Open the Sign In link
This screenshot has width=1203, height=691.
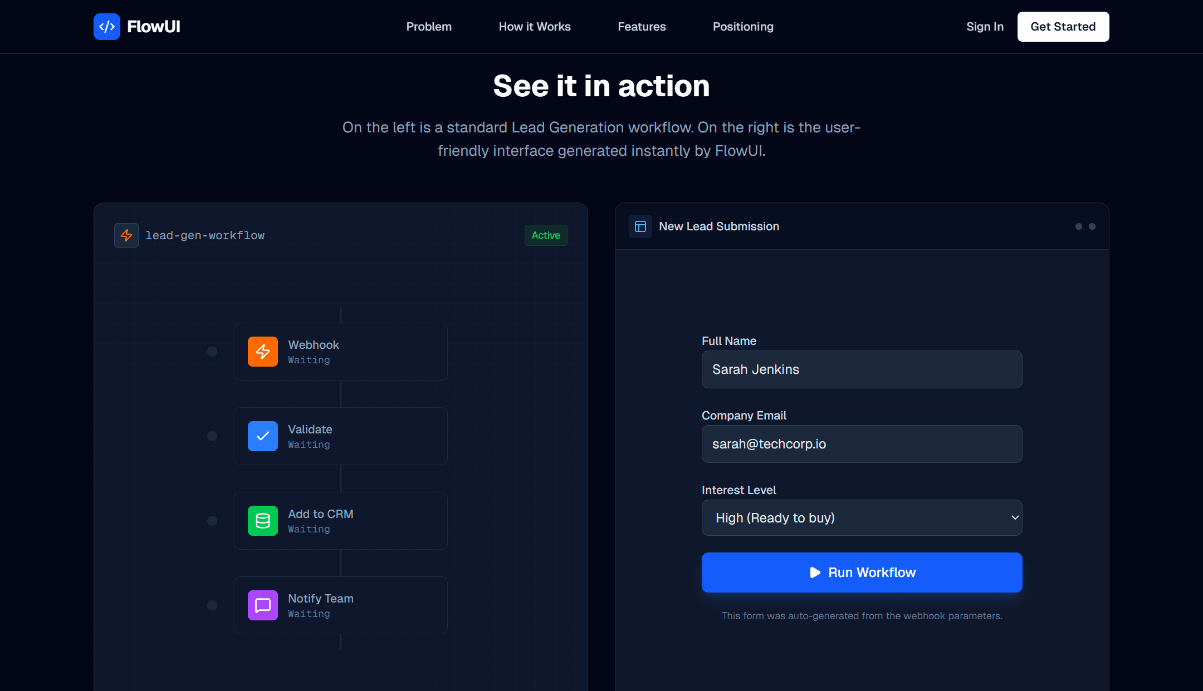coord(985,26)
